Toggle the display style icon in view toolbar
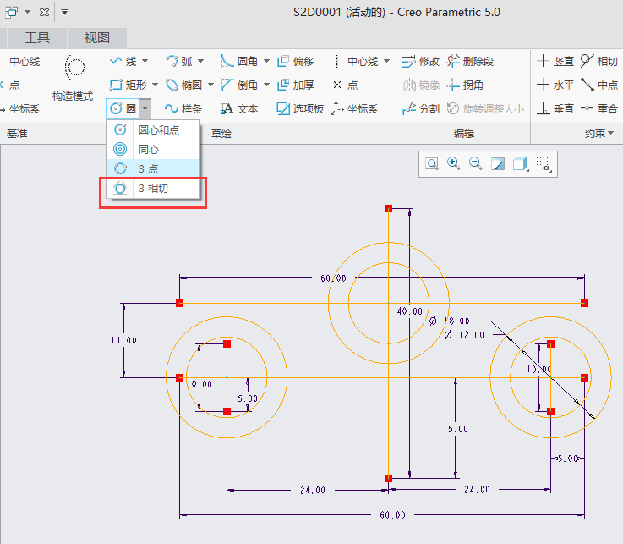Screen dimensions: 623x544 [x=522, y=164]
